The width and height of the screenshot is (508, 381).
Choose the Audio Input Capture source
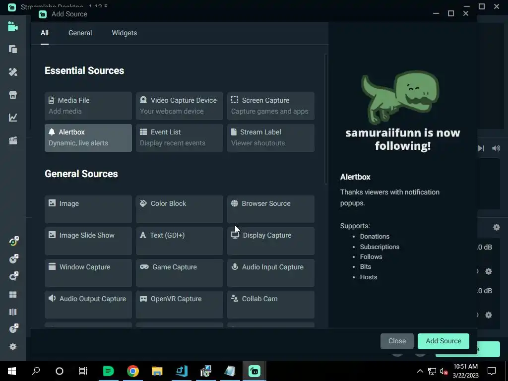tap(271, 272)
